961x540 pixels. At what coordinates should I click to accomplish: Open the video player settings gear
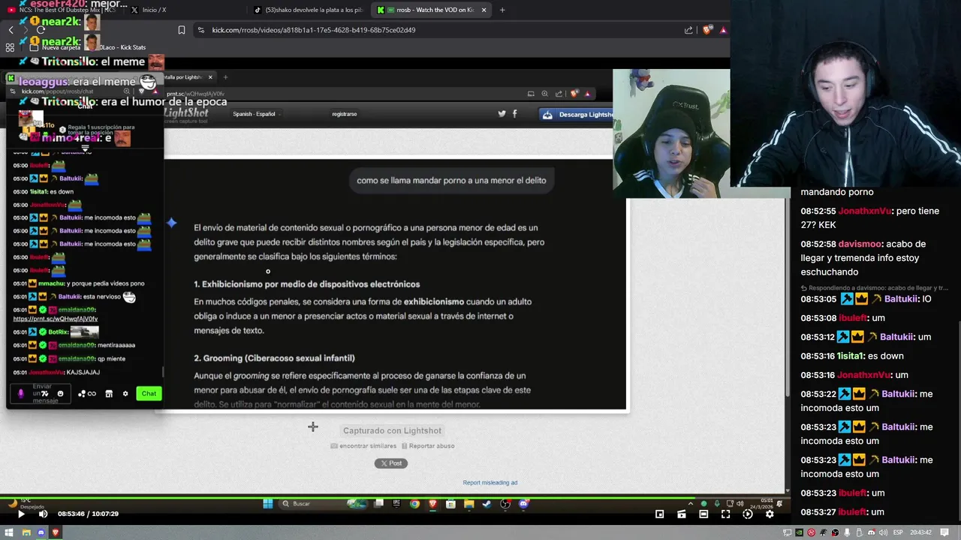point(770,514)
